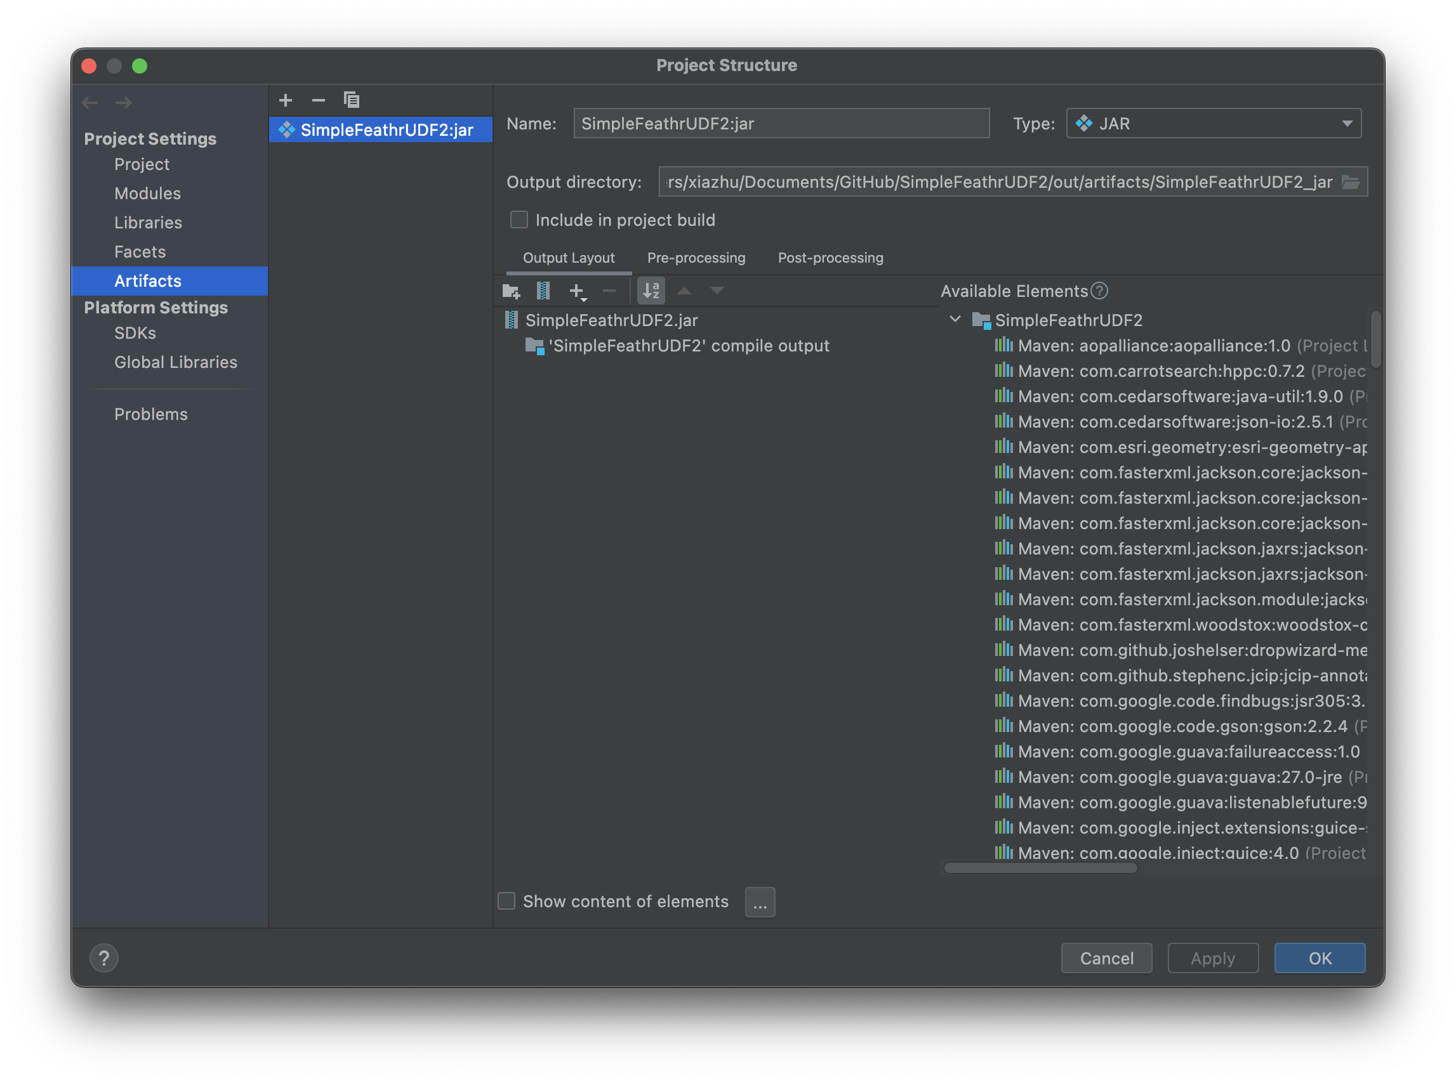
Task: Click the add element (+) icon in output layout
Action: point(577,291)
